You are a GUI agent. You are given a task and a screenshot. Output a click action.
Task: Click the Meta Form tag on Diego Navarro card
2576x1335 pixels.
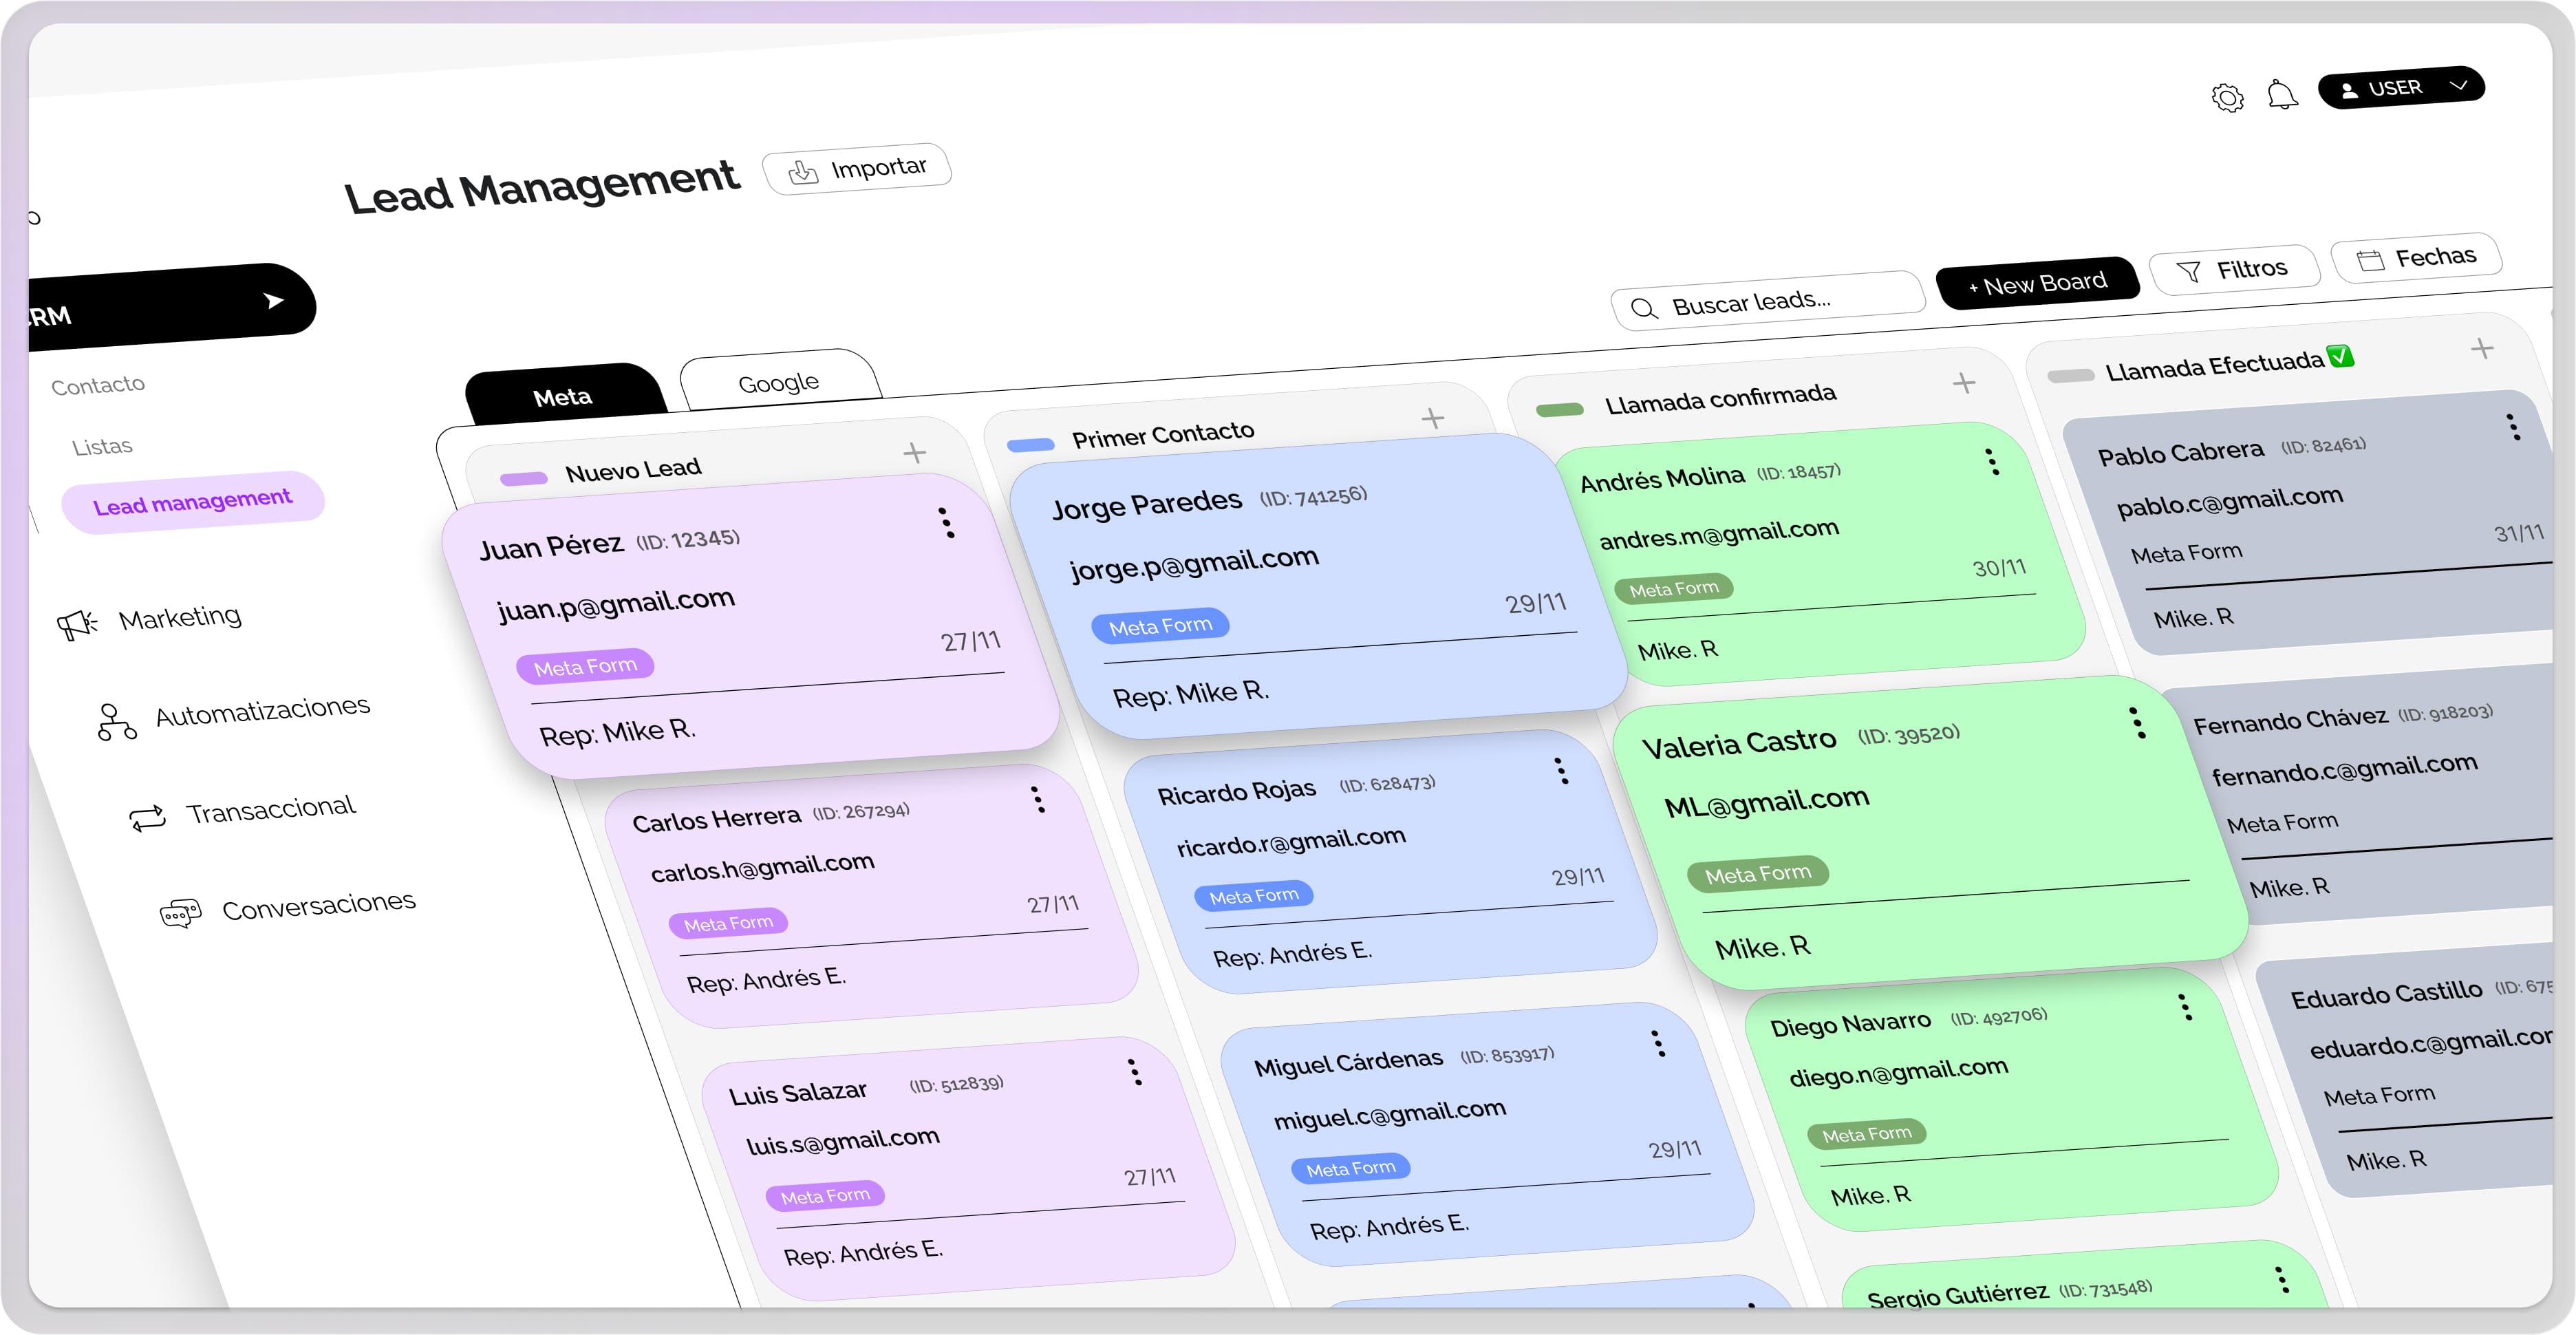coord(1866,1134)
